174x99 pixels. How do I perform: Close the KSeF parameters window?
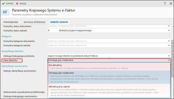pos(171,4)
